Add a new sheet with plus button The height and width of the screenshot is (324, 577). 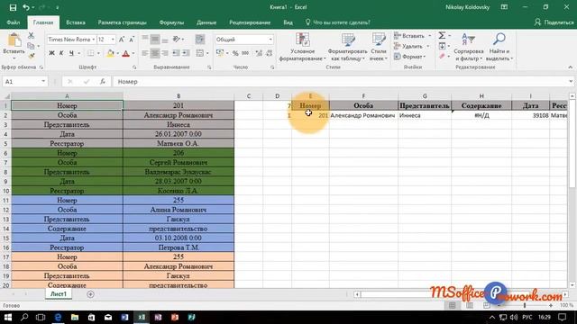(90, 294)
